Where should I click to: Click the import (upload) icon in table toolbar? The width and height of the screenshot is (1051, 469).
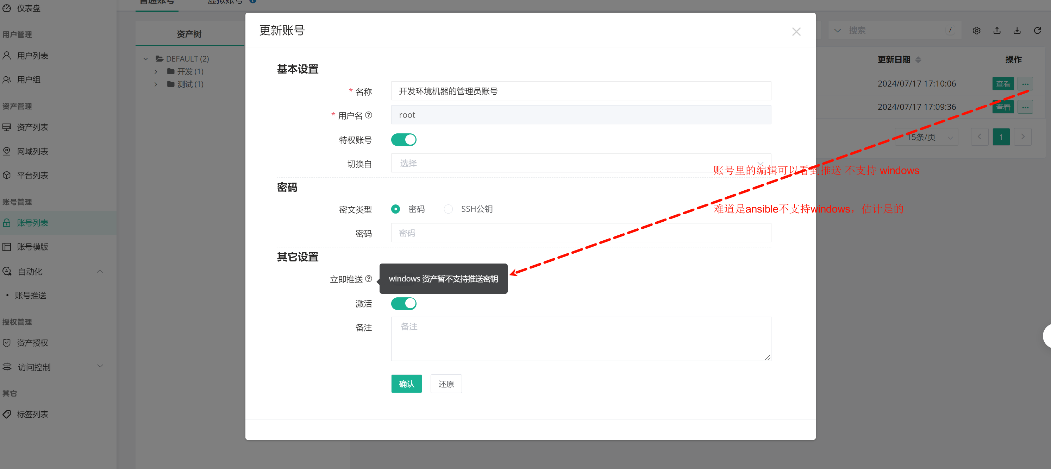[x=997, y=31]
